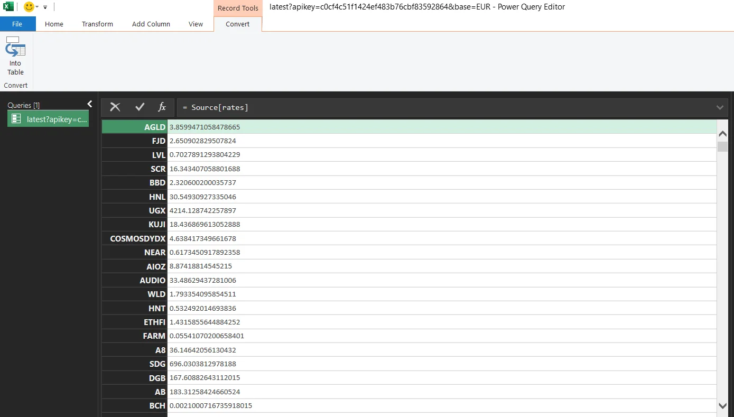Open Quick Access Toolbar customize arrow
734x417 pixels.
(45, 7)
